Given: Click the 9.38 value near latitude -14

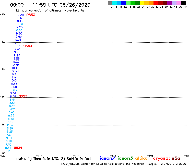Looking at the screenshot, I should coord(15,71).
